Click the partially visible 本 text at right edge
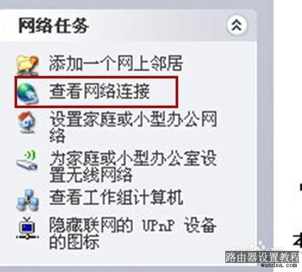 coord(297,240)
